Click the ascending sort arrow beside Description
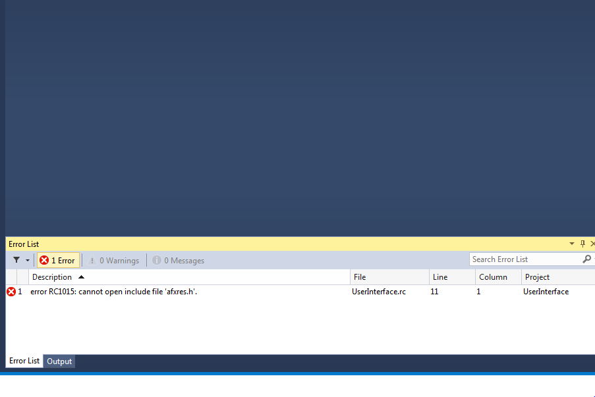 [81, 277]
